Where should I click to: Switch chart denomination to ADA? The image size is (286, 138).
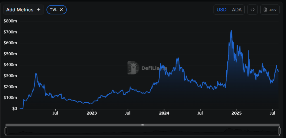[237, 10]
